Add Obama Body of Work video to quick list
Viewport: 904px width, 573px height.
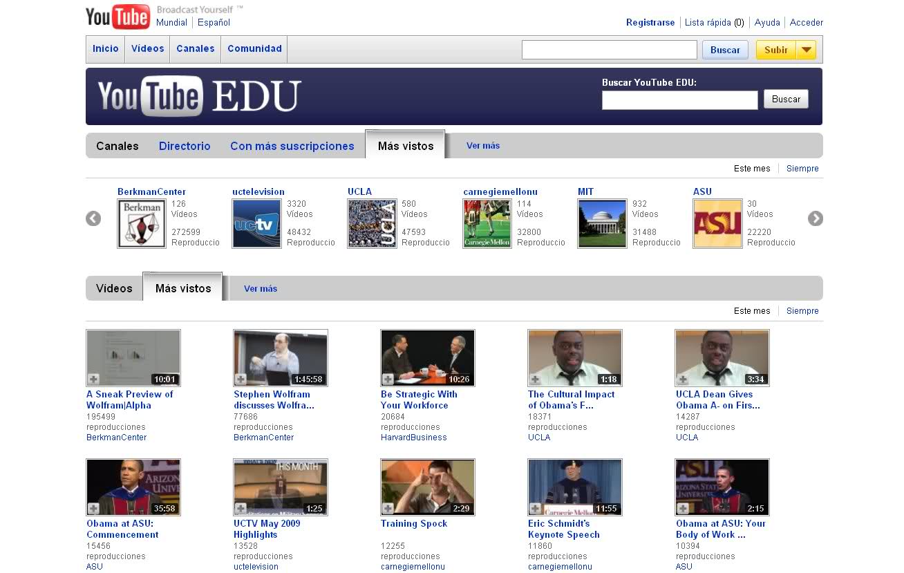coord(683,508)
